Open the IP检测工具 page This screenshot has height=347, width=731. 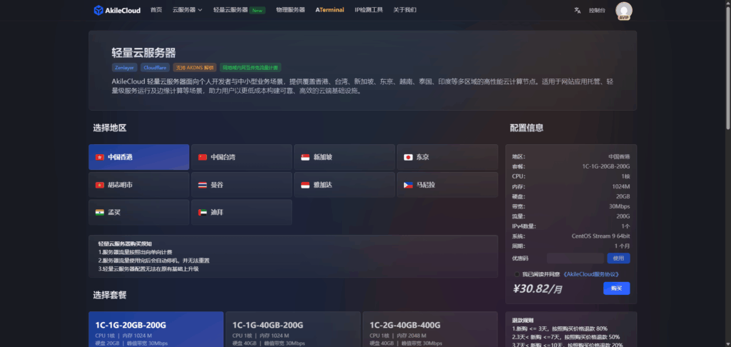point(369,10)
